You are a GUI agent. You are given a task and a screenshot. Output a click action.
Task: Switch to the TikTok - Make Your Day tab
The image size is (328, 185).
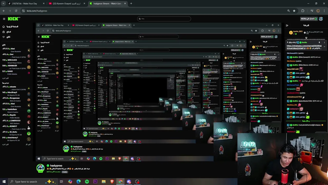(x=26, y=4)
